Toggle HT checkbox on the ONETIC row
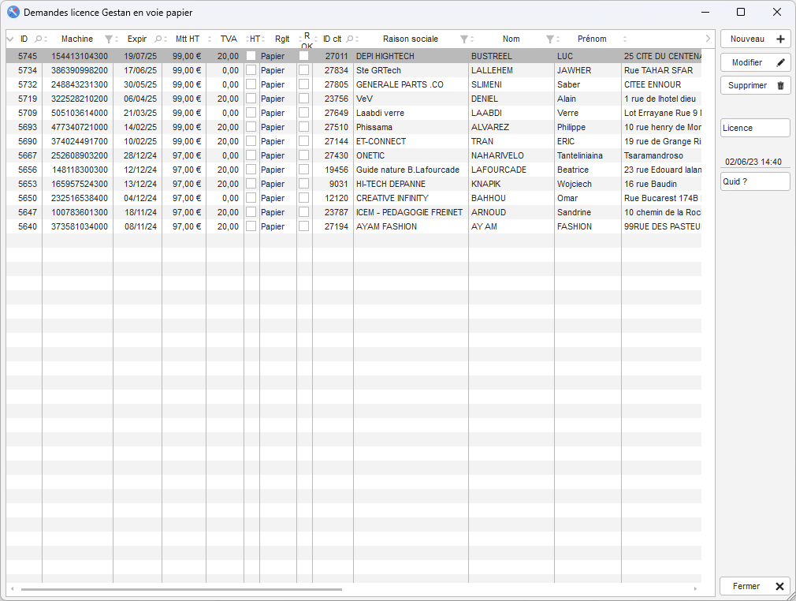The width and height of the screenshot is (796, 601). pos(251,155)
